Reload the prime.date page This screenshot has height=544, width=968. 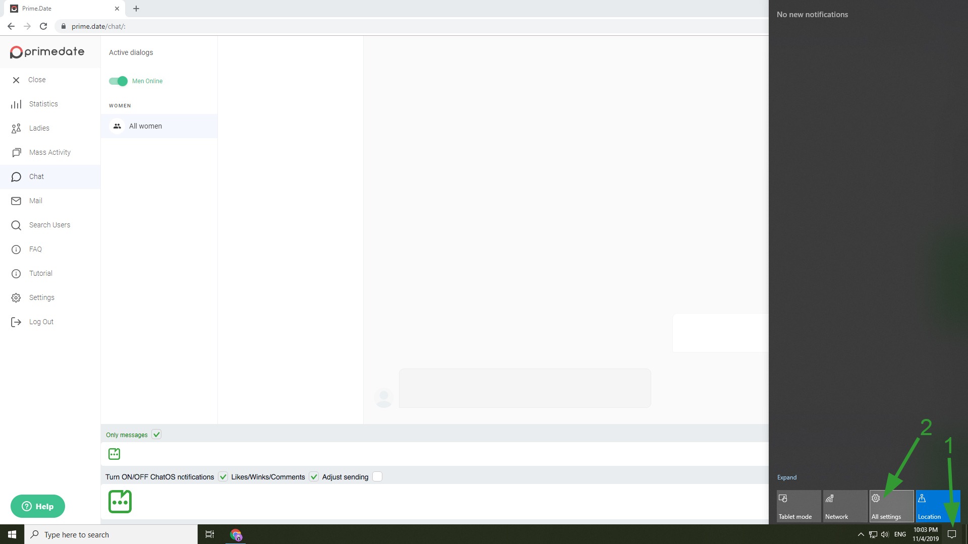click(43, 26)
